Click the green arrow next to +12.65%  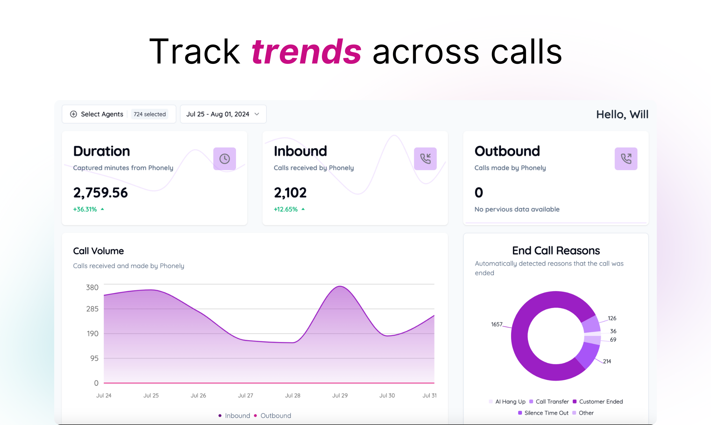[303, 209]
